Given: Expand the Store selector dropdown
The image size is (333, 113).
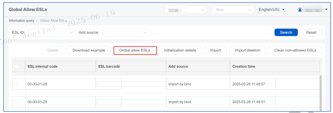Looking at the screenshot, I should click(233, 10).
